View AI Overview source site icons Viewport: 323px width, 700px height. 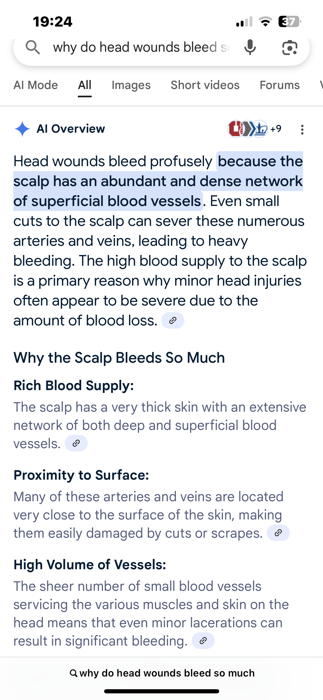coord(247,129)
